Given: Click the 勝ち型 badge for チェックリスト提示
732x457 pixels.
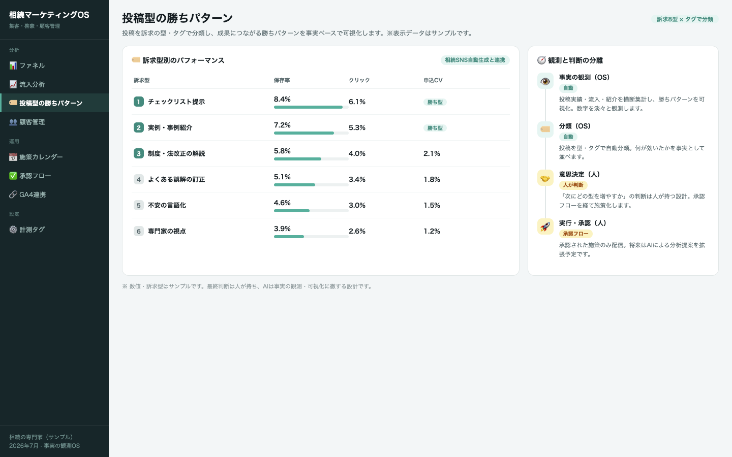Looking at the screenshot, I should coord(435,102).
